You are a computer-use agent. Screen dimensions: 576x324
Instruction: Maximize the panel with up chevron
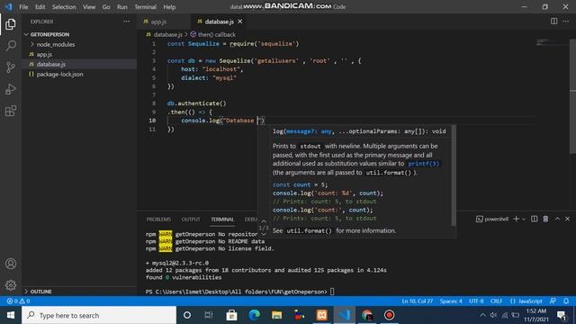557,219
